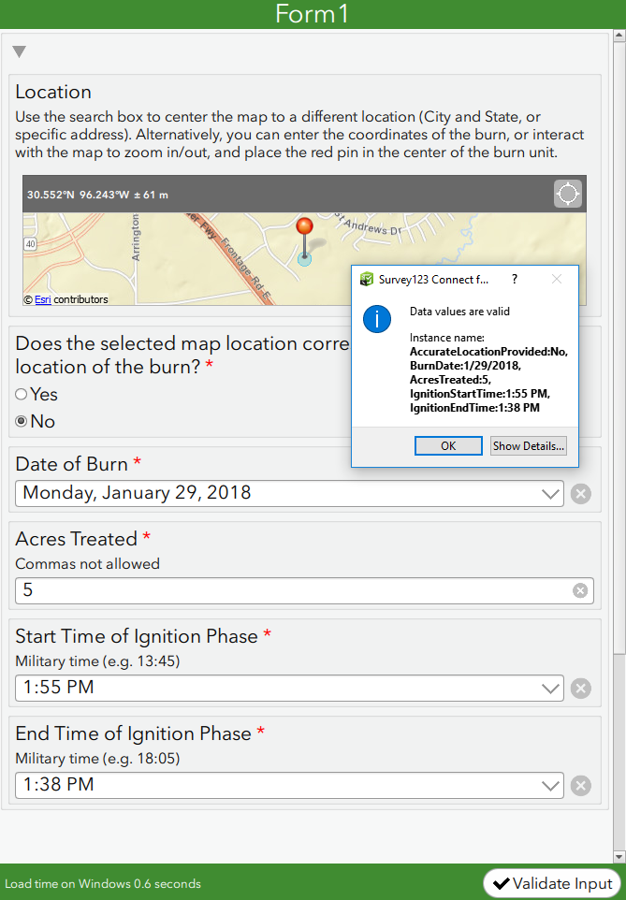This screenshot has width=626, height=900.
Task: Click the locate-me crosshair icon on map
Action: coord(567,194)
